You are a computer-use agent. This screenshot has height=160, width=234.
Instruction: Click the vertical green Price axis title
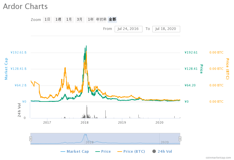pos(202,69)
